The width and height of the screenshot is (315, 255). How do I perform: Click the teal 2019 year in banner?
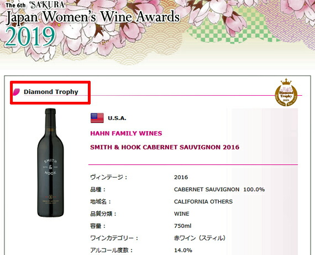pos(30,37)
